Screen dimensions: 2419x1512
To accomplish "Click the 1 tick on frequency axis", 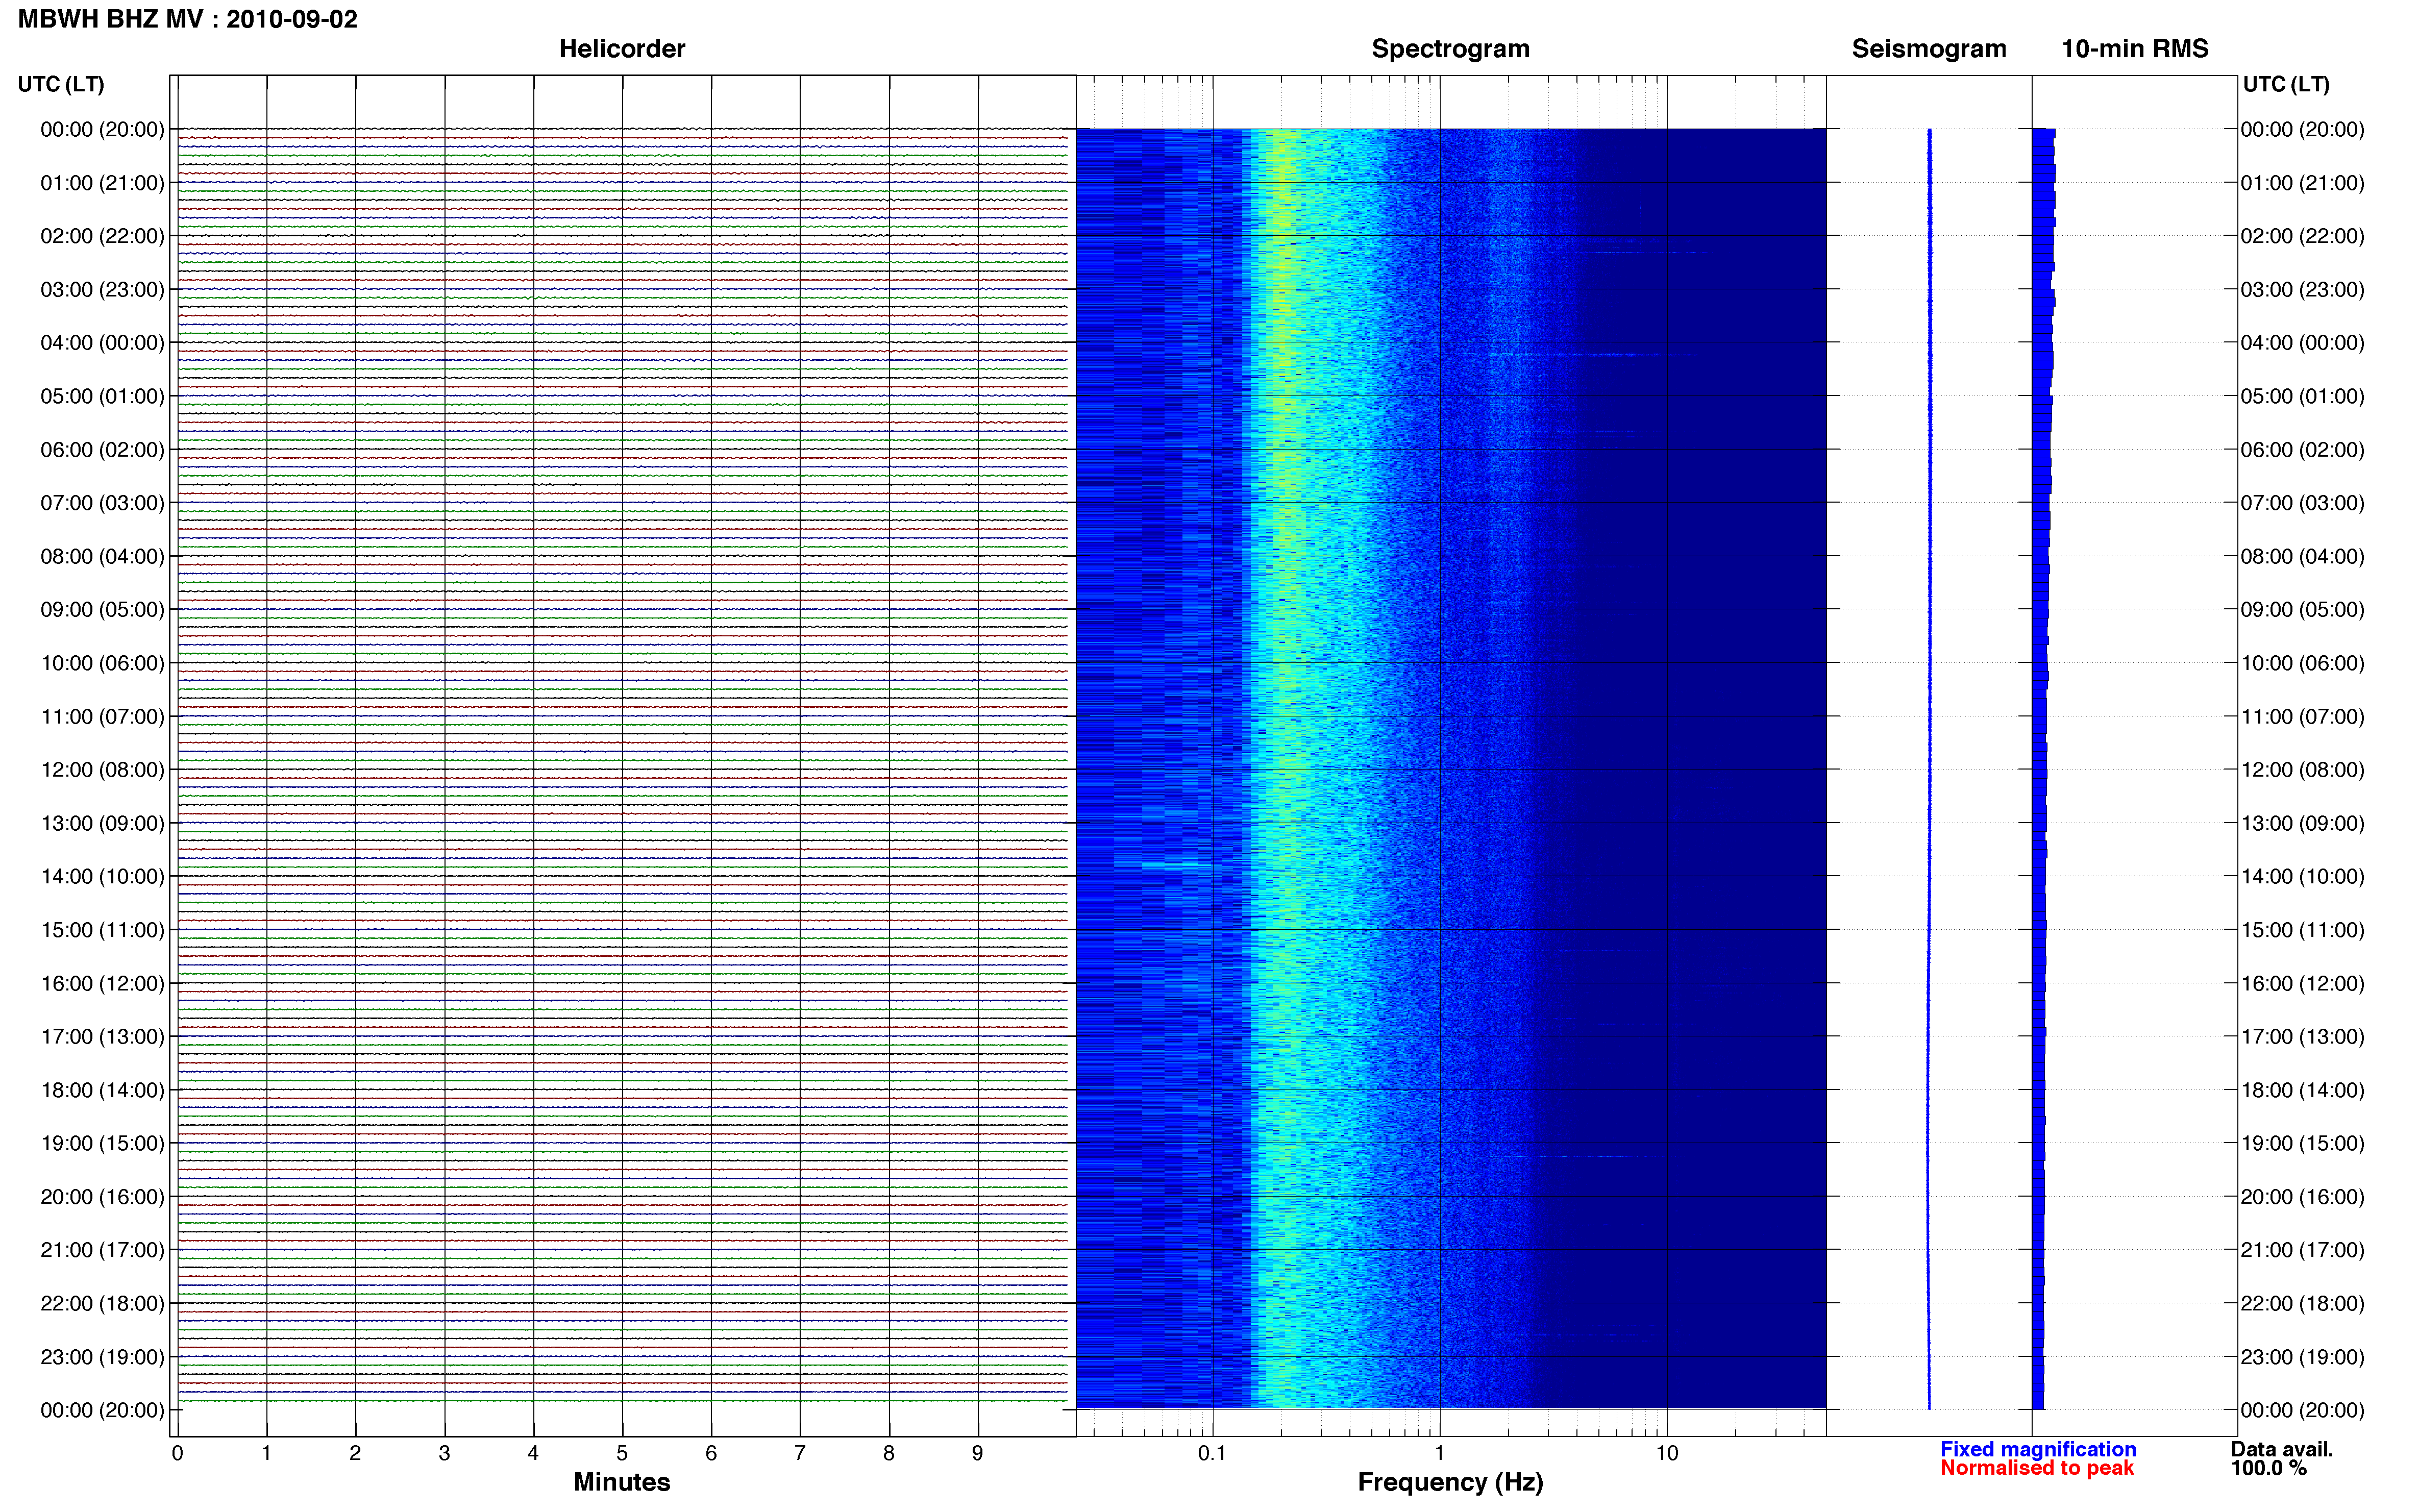I will [x=1439, y=1454].
